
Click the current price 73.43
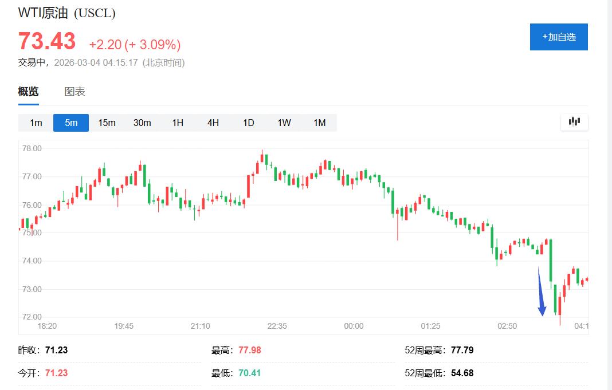(47, 41)
